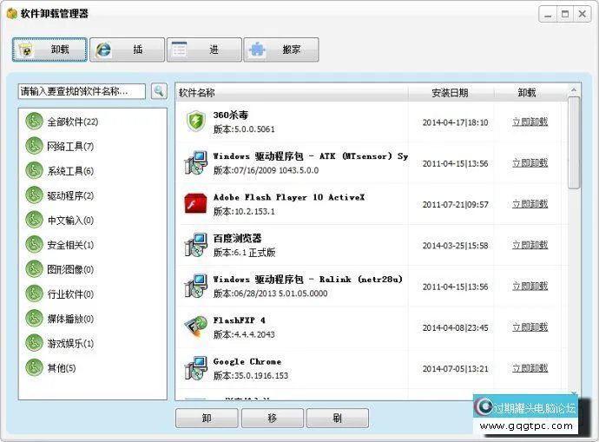Click 立即卸载 for Ralink driver package
The width and height of the screenshot is (599, 442).
tap(530, 287)
